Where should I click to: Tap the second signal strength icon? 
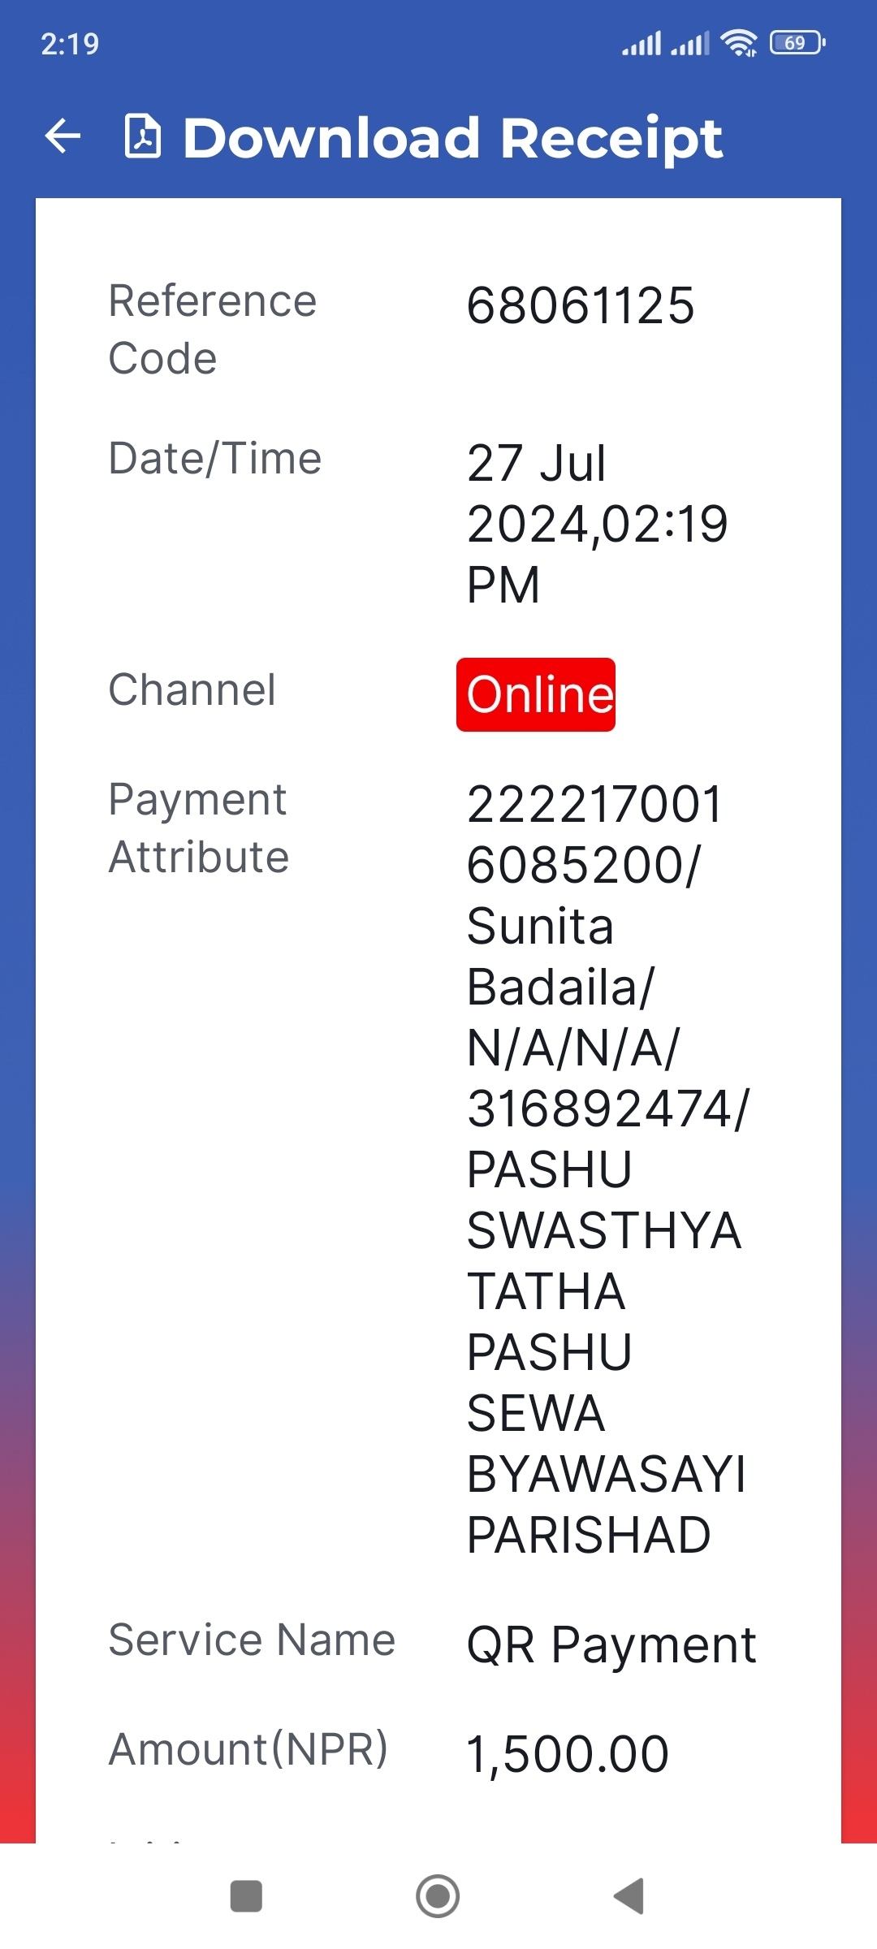(689, 43)
